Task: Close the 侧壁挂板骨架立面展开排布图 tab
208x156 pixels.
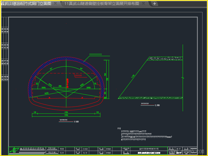Action: [x=144, y=3]
